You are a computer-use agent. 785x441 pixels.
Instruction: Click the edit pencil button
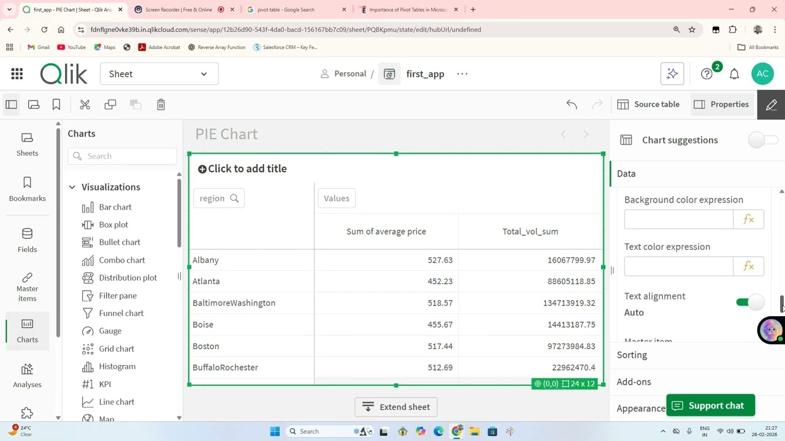point(772,105)
